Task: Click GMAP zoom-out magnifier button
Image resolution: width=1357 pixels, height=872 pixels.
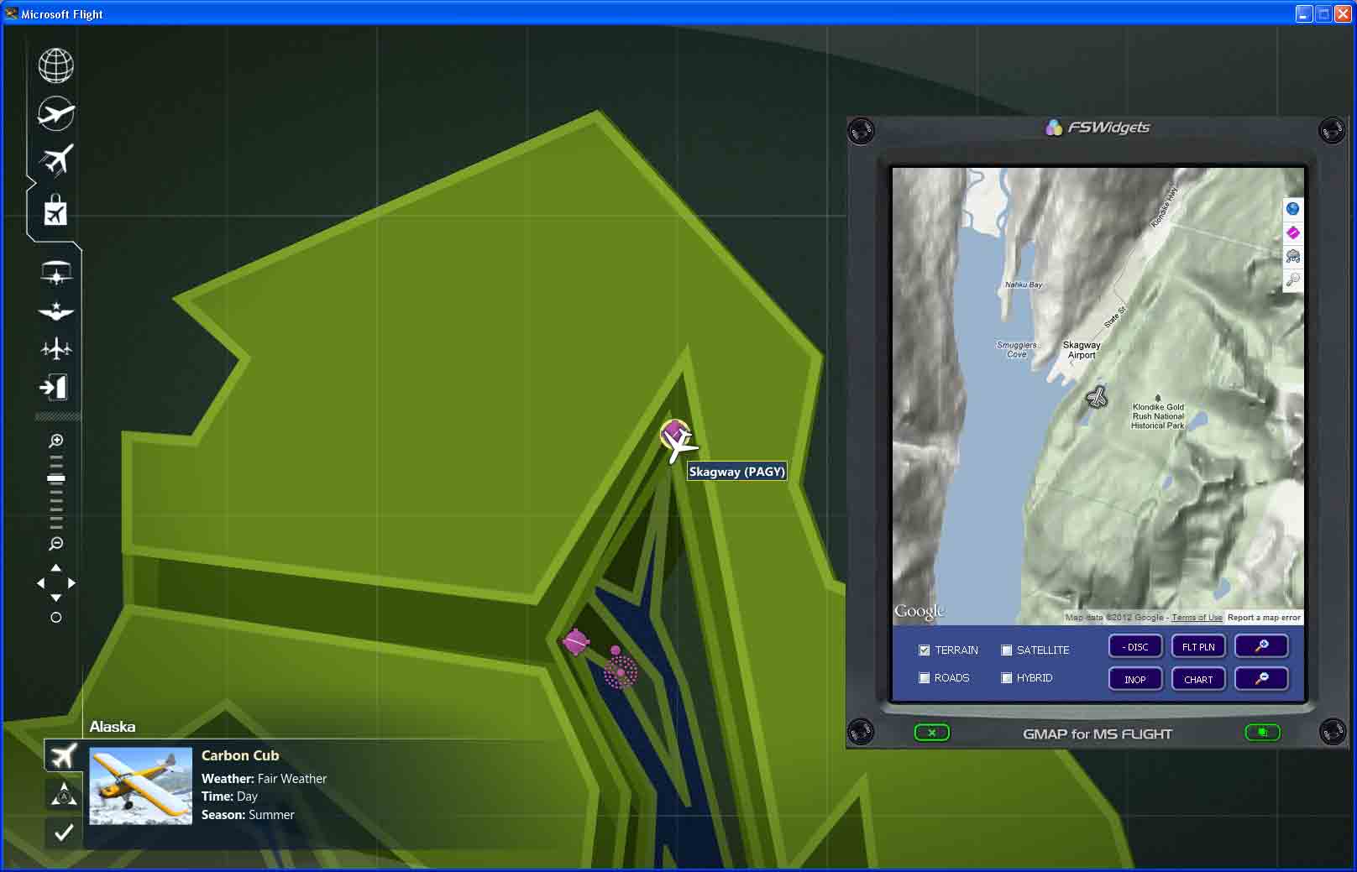Action: (x=1261, y=679)
